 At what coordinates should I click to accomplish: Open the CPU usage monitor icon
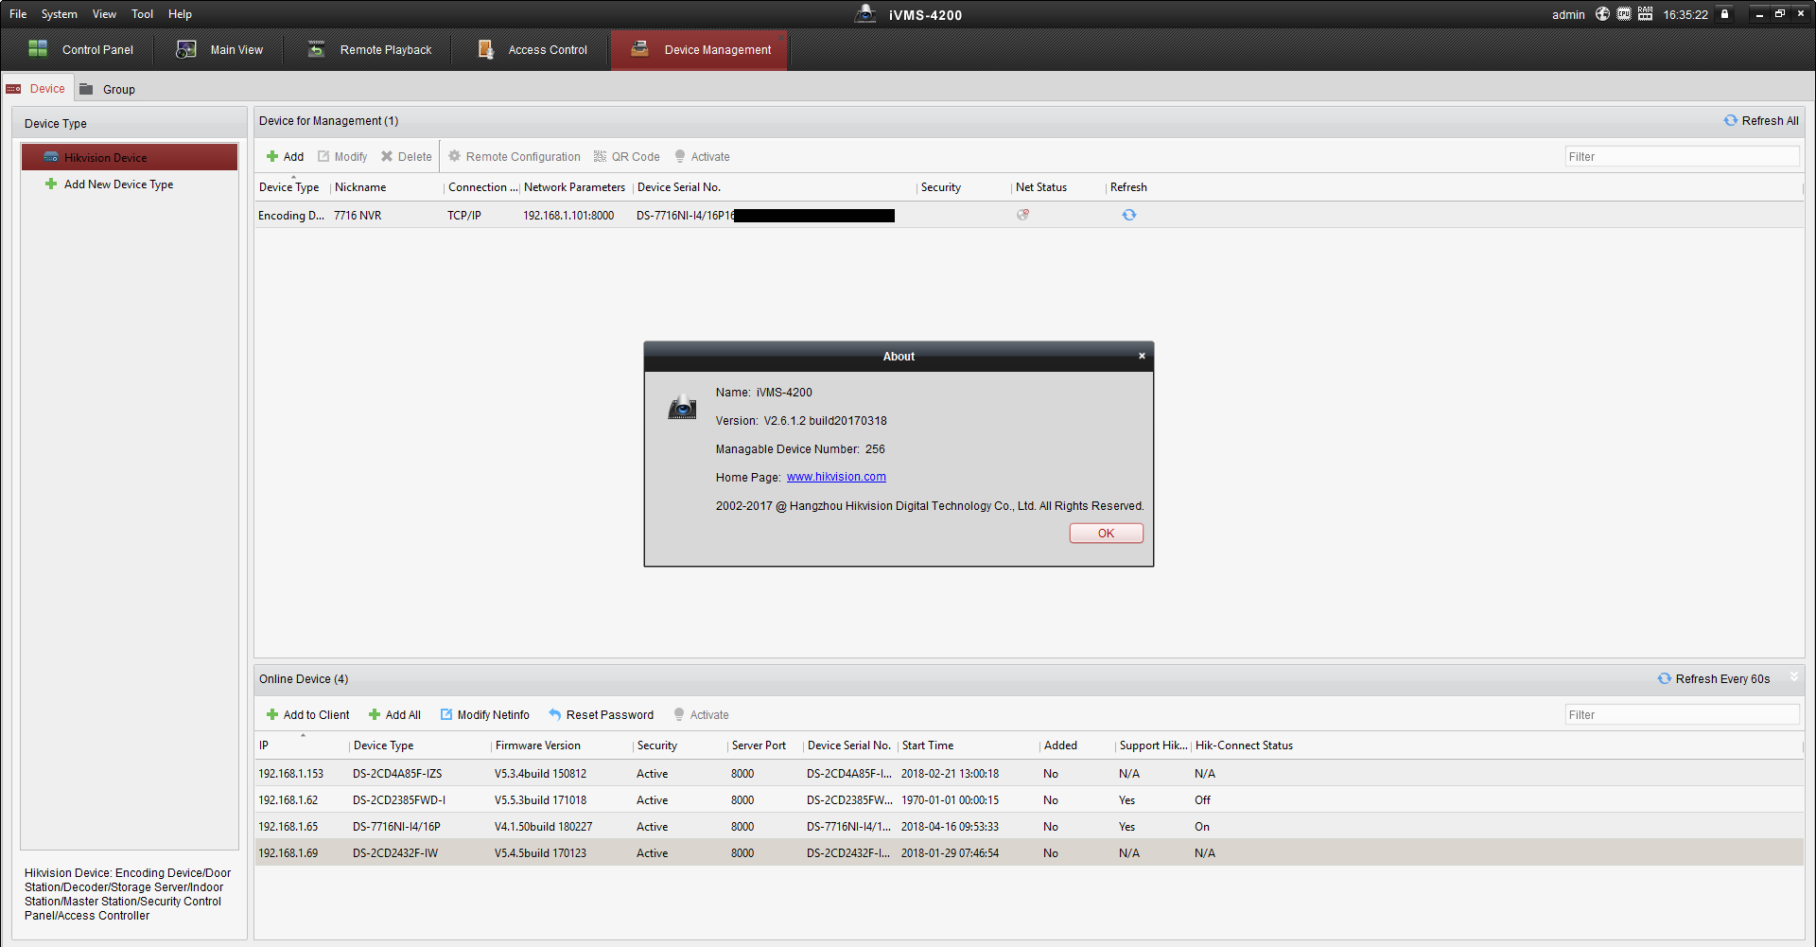pyautogui.click(x=1623, y=14)
